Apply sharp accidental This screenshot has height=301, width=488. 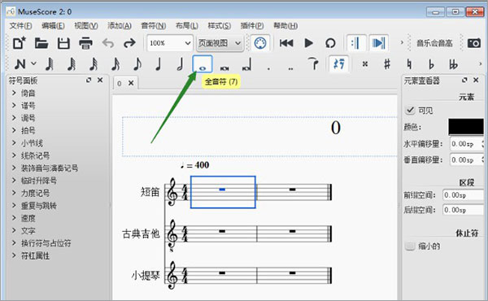click(x=387, y=64)
